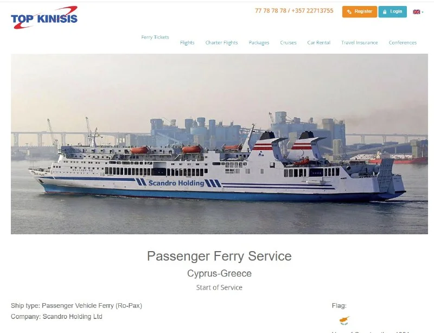Go to the Charter Flights page
Viewport: 434px width, 333px height.
coord(221,43)
